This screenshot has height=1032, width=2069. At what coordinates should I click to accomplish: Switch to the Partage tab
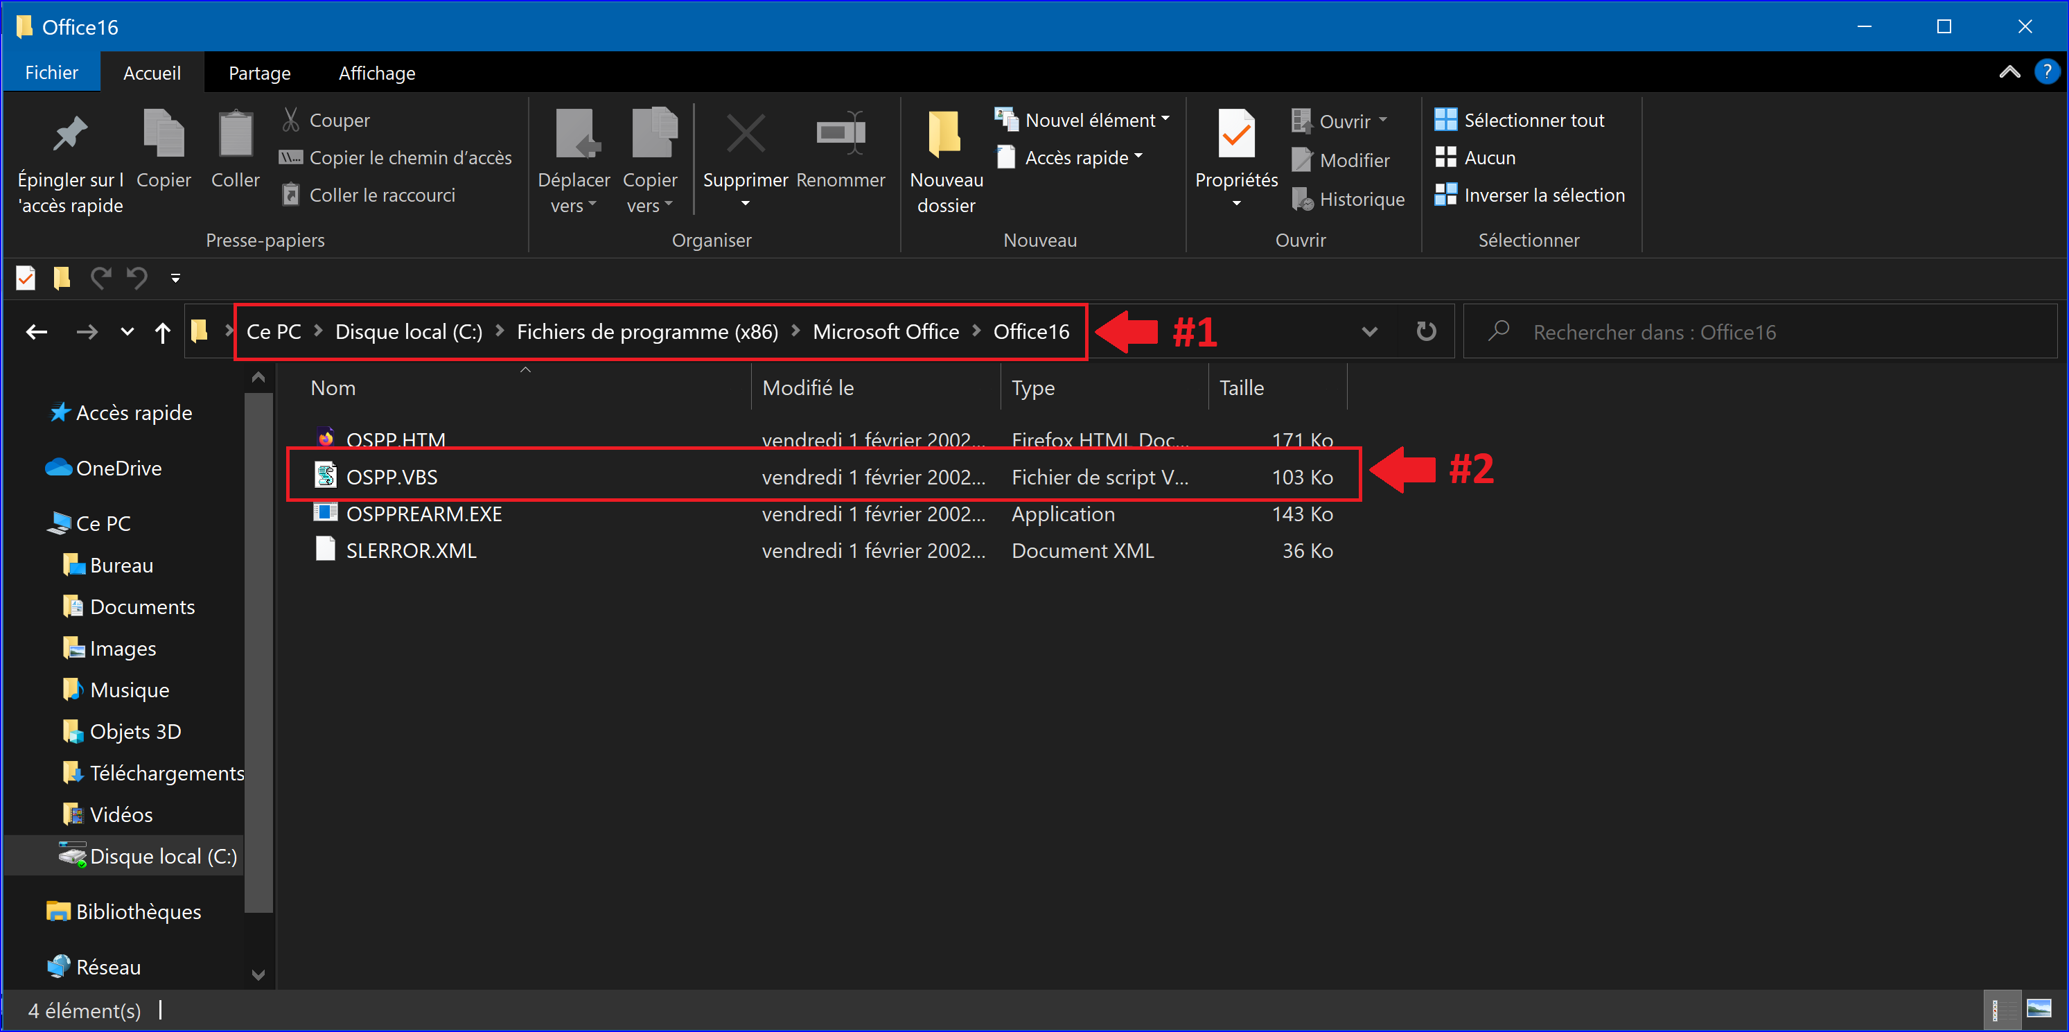(259, 72)
